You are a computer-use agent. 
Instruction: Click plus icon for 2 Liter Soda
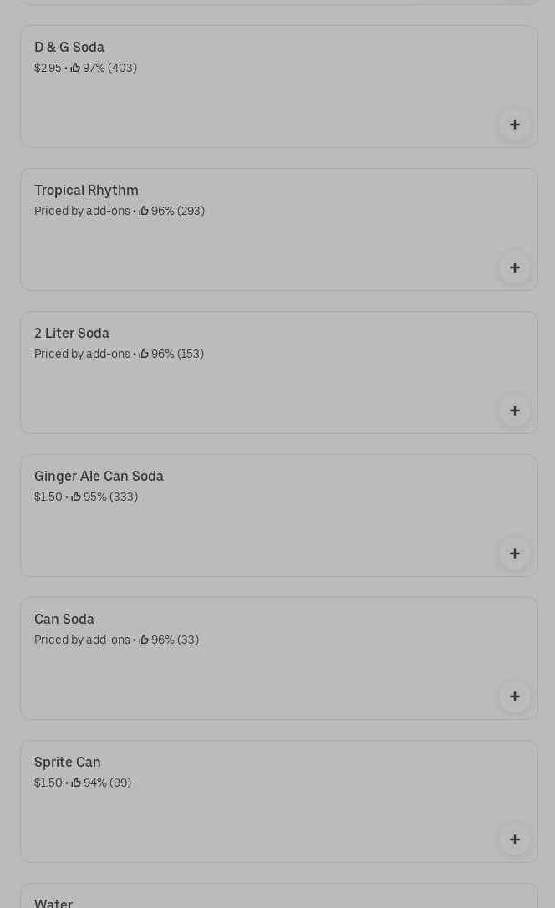point(514,411)
